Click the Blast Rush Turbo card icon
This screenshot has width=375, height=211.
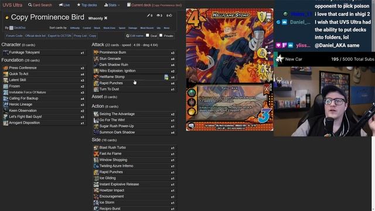(96, 148)
